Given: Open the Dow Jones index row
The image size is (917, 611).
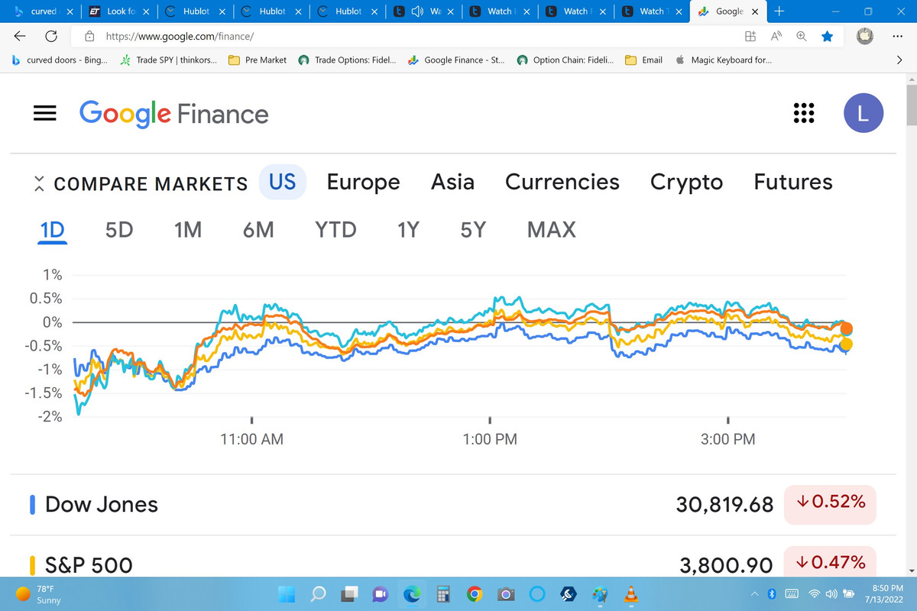Looking at the screenshot, I should click(x=452, y=504).
